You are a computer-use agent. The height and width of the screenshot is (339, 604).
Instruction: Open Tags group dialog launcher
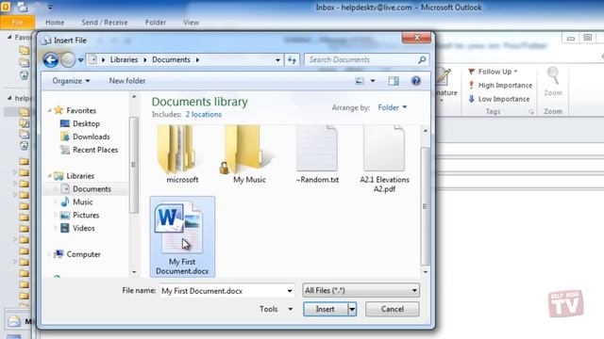pyautogui.click(x=531, y=112)
